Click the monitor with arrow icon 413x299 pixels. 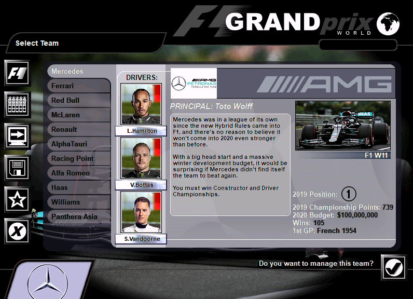point(18,136)
